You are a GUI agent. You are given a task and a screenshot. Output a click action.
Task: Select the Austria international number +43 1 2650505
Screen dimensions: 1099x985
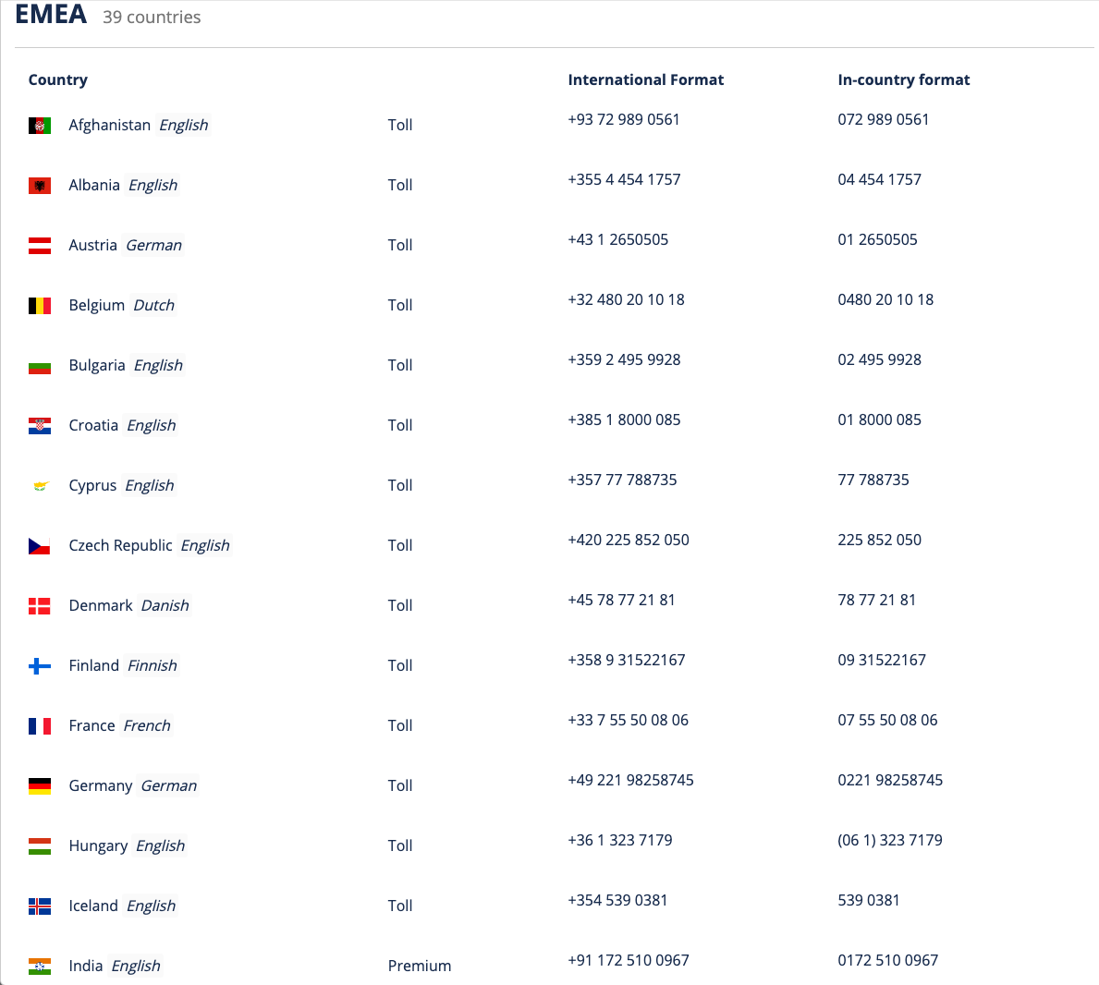(617, 239)
